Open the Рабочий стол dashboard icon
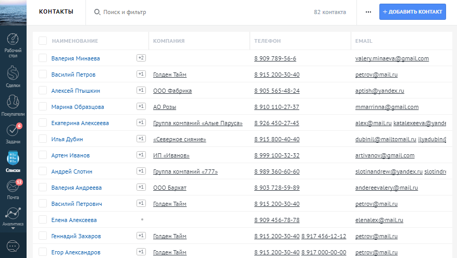The height and width of the screenshot is (258, 457). tap(13, 45)
